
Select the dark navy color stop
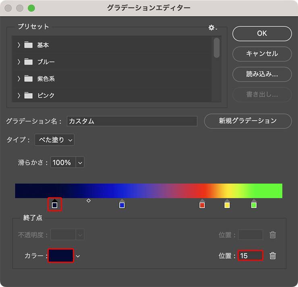55,205
